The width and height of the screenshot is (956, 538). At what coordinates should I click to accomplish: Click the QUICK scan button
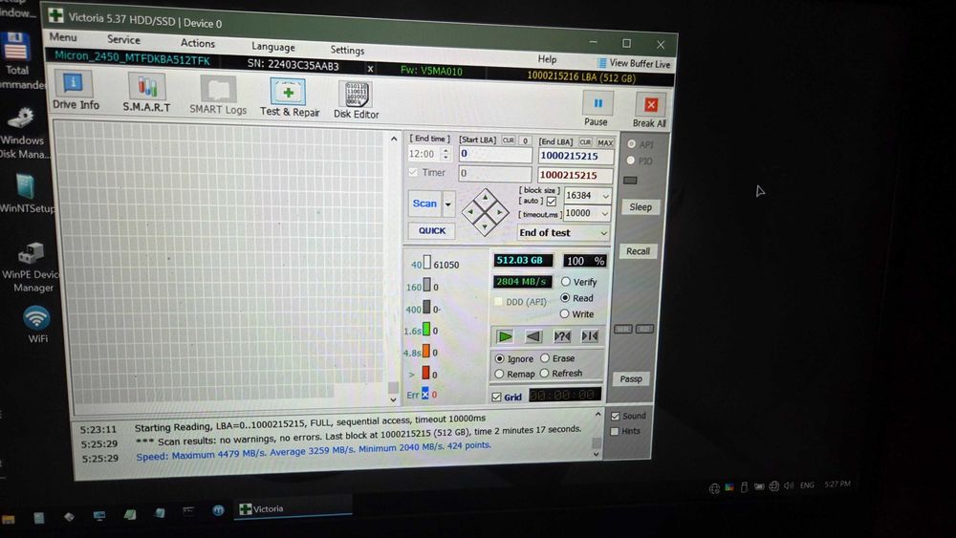click(432, 231)
